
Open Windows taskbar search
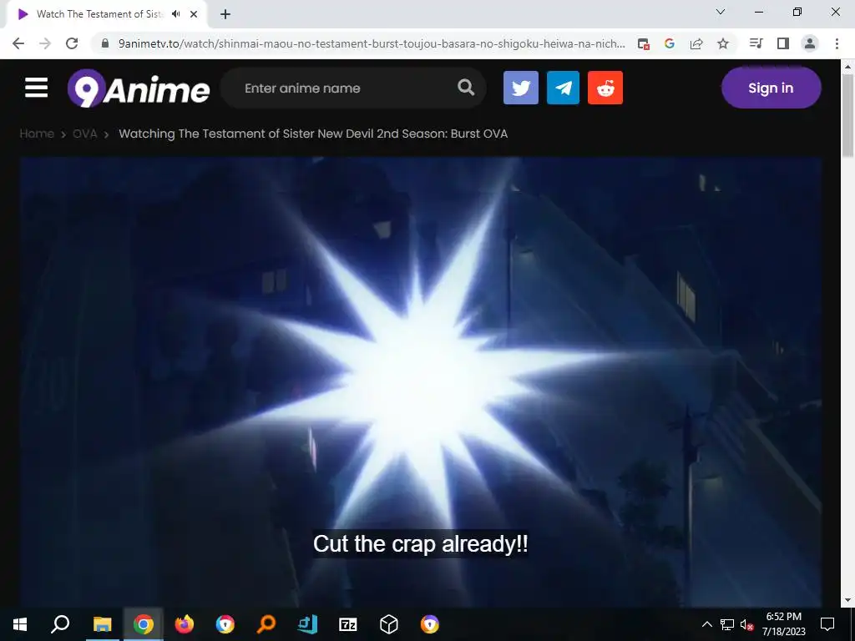[x=60, y=624]
